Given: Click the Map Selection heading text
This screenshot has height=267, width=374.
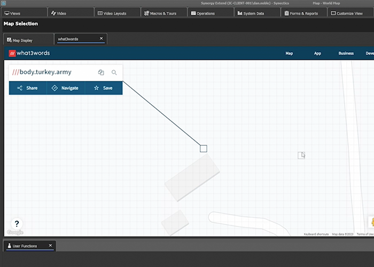Looking at the screenshot, I should pyautogui.click(x=21, y=23).
